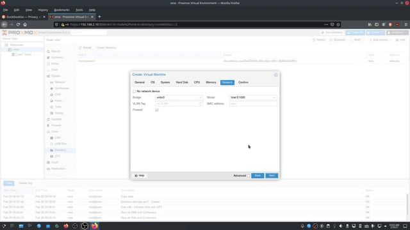This screenshot has width=410, height=230.
Task: Switch to the System tab in wizard
Action: click(x=165, y=82)
